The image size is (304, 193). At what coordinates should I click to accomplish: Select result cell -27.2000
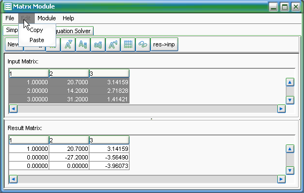pos(69,157)
